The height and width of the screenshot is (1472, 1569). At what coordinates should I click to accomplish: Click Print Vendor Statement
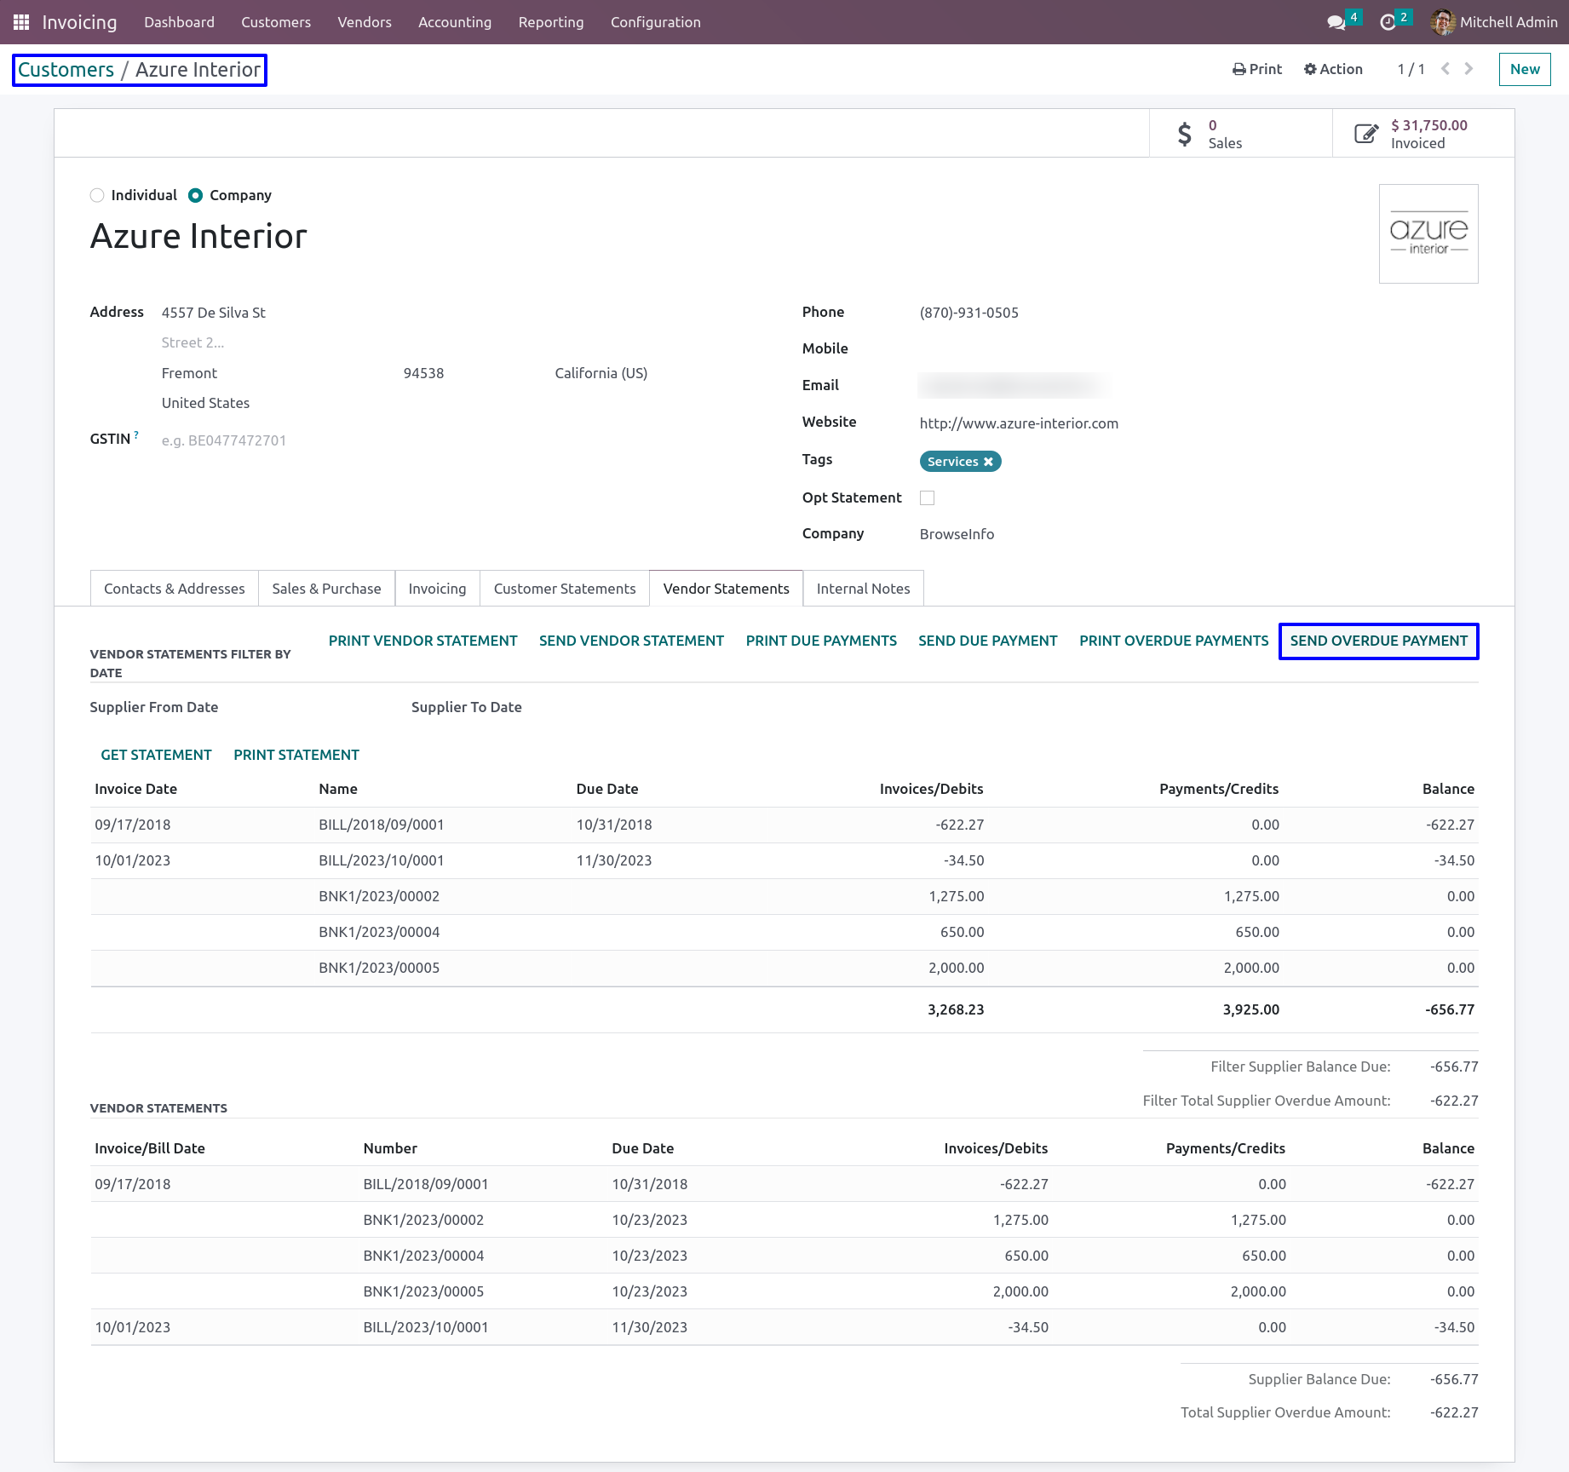(x=423, y=641)
